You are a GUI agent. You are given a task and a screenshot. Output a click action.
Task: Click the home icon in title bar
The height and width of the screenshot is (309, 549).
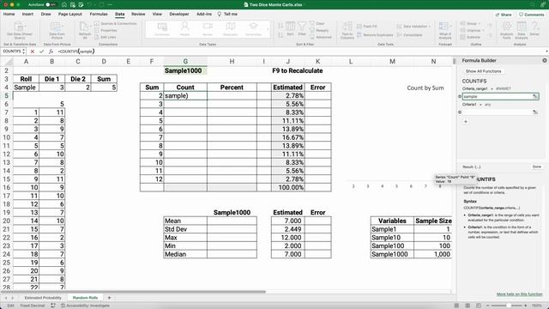click(64, 4)
